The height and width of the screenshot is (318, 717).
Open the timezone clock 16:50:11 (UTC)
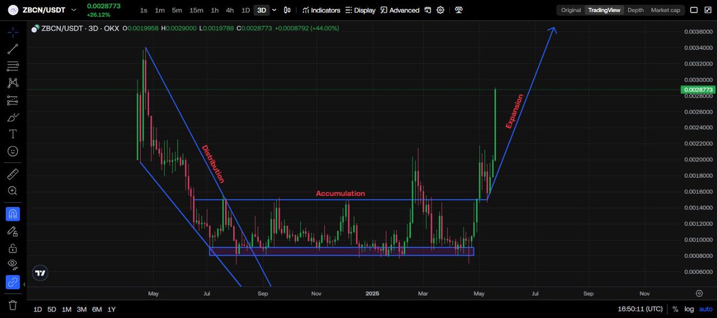[x=640, y=309]
